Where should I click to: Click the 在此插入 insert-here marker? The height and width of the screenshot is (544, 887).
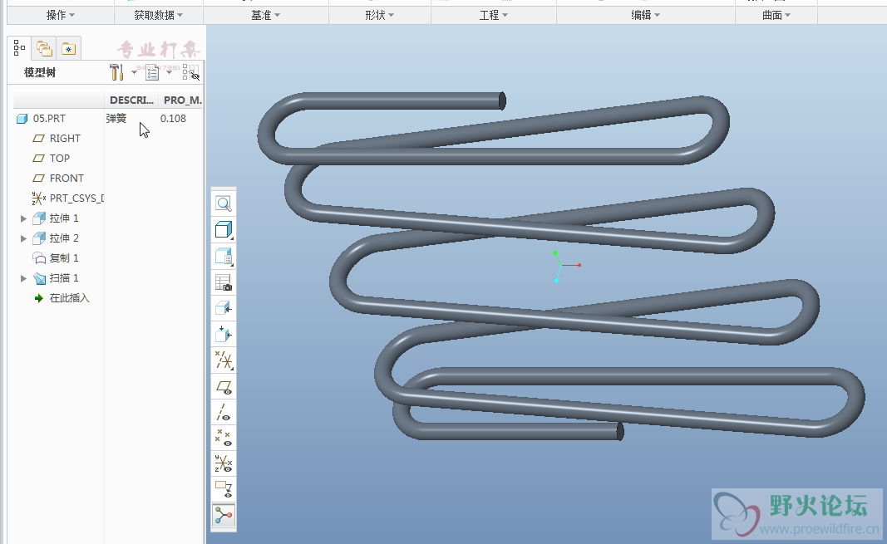(x=69, y=297)
